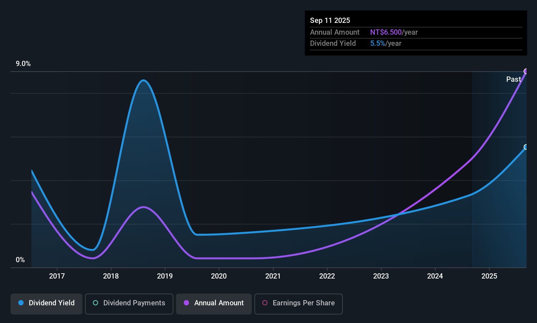Switch to the Earnings Per Share legend item
Viewport: 537px width, 323px height.
[x=298, y=303]
